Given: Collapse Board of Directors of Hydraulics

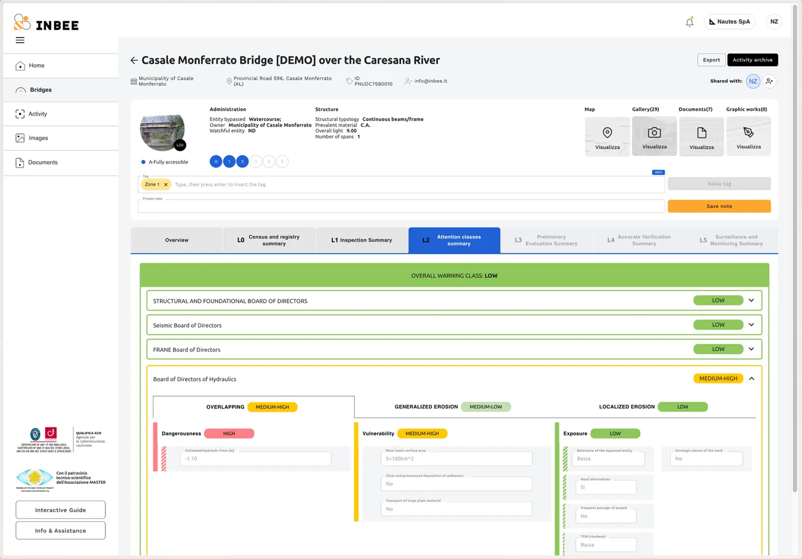Looking at the screenshot, I should pyautogui.click(x=752, y=378).
